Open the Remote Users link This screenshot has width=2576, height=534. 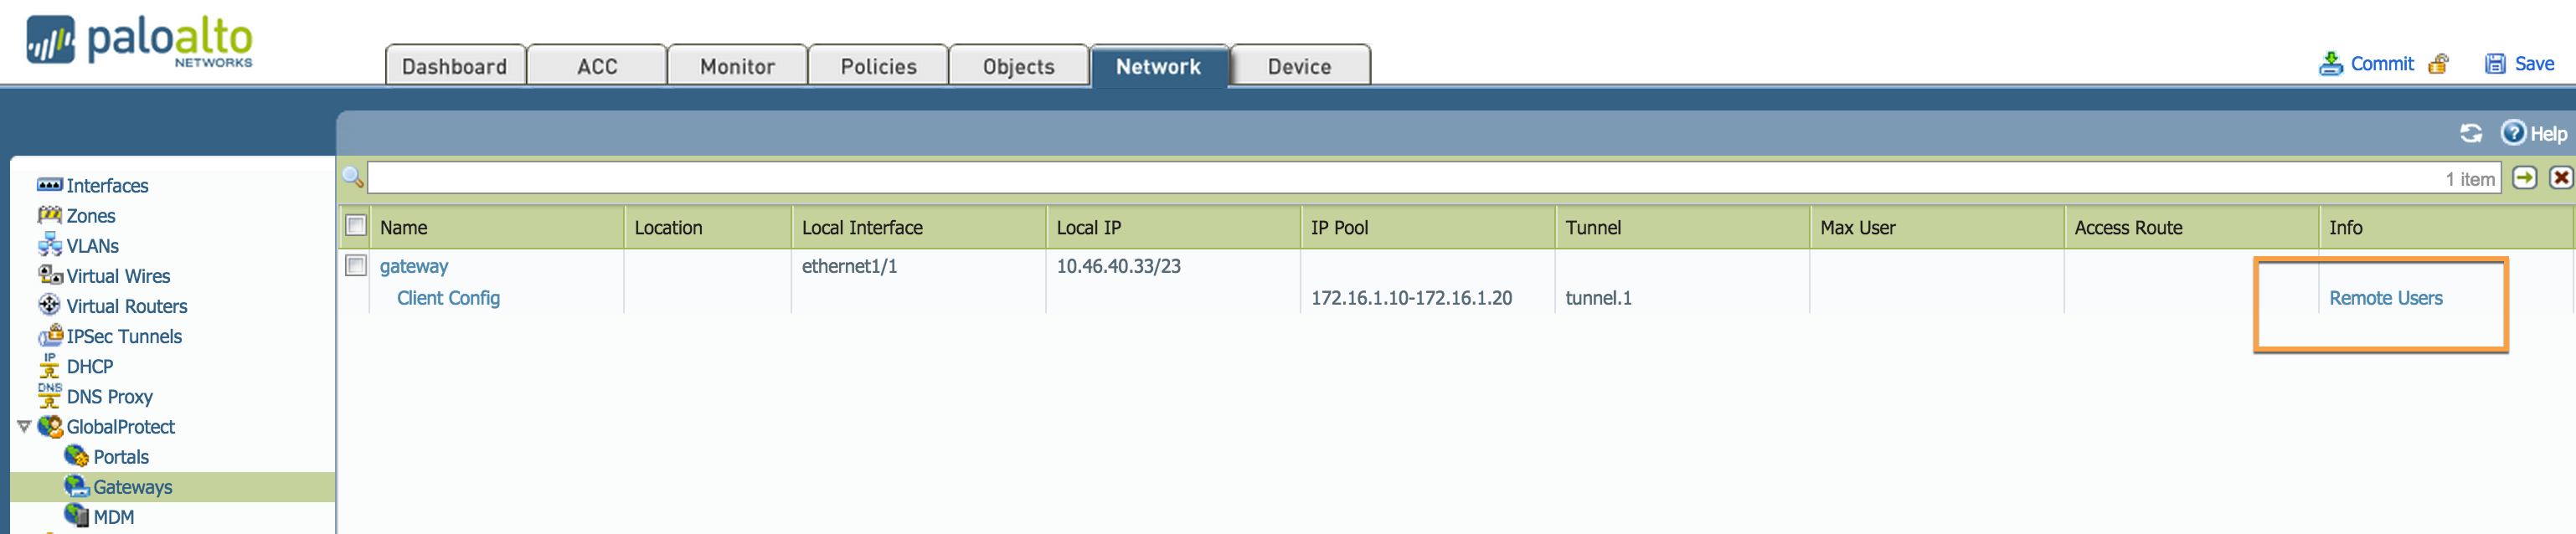[2385, 298]
